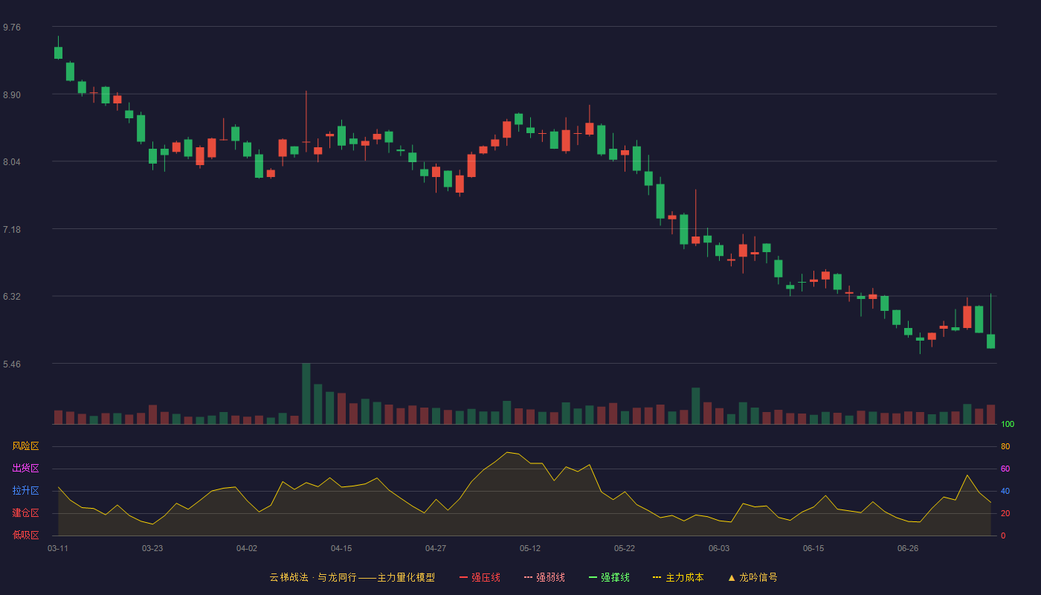Select the 风险区 zone label
The width and height of the screenshot is (1041, 595).
tap(25, 446)
